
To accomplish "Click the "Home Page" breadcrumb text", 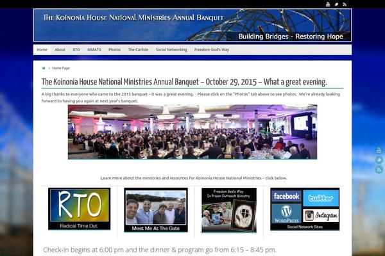I will tap(61, 68).
